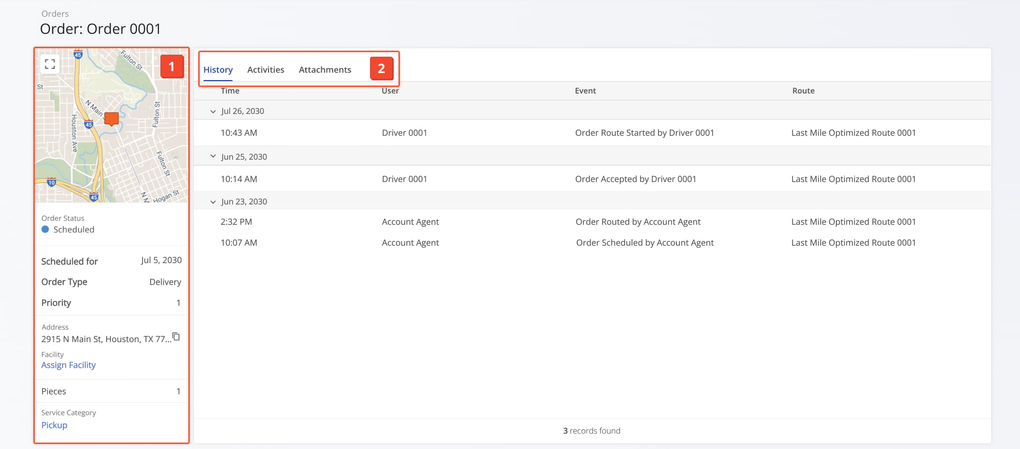Click the orange map marker for the order
Screen dimensions: 1020x449
click(x=111, y=119)
